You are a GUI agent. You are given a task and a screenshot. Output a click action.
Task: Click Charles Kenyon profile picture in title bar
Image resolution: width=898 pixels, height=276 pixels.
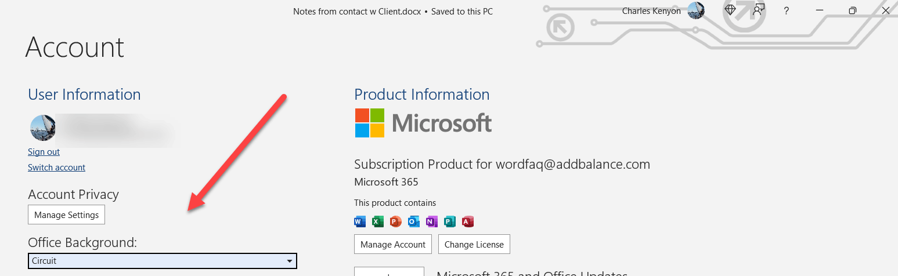696,10
